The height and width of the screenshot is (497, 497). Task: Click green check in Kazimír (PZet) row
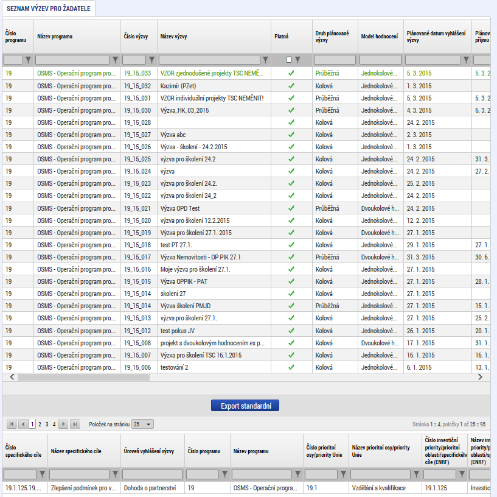tap(291, 86)
